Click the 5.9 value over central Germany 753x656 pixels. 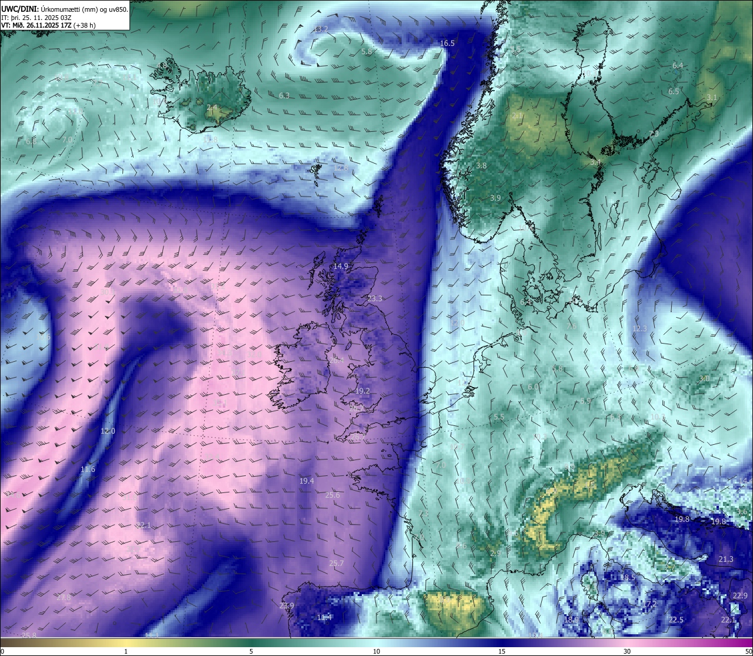coord(585,401)
